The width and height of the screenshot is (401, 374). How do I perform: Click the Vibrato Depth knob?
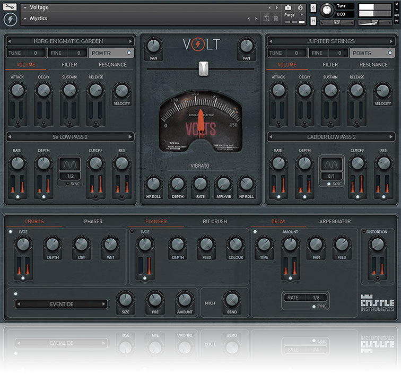[x=178, y=184]
